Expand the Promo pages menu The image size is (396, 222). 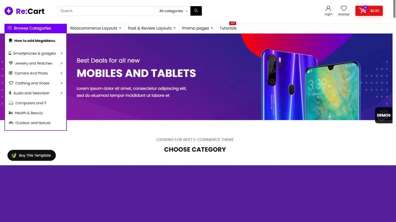[197, 28]
